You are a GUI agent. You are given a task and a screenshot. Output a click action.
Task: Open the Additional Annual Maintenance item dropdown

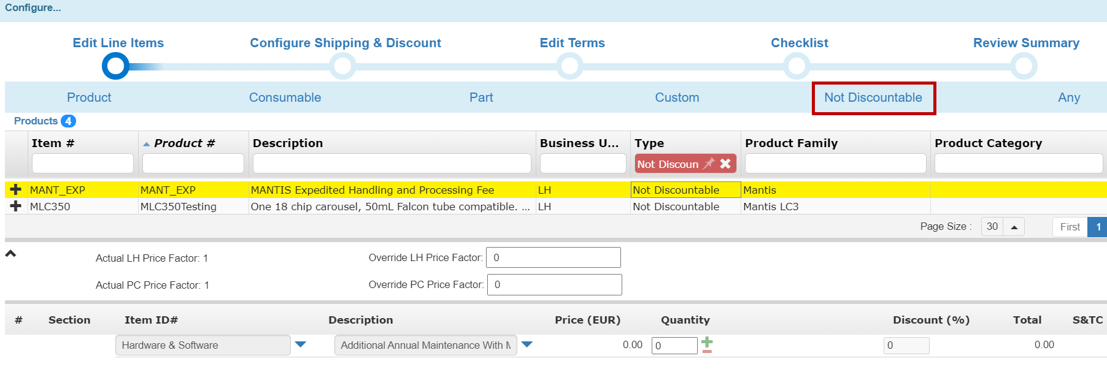click(x=526, y=344)
